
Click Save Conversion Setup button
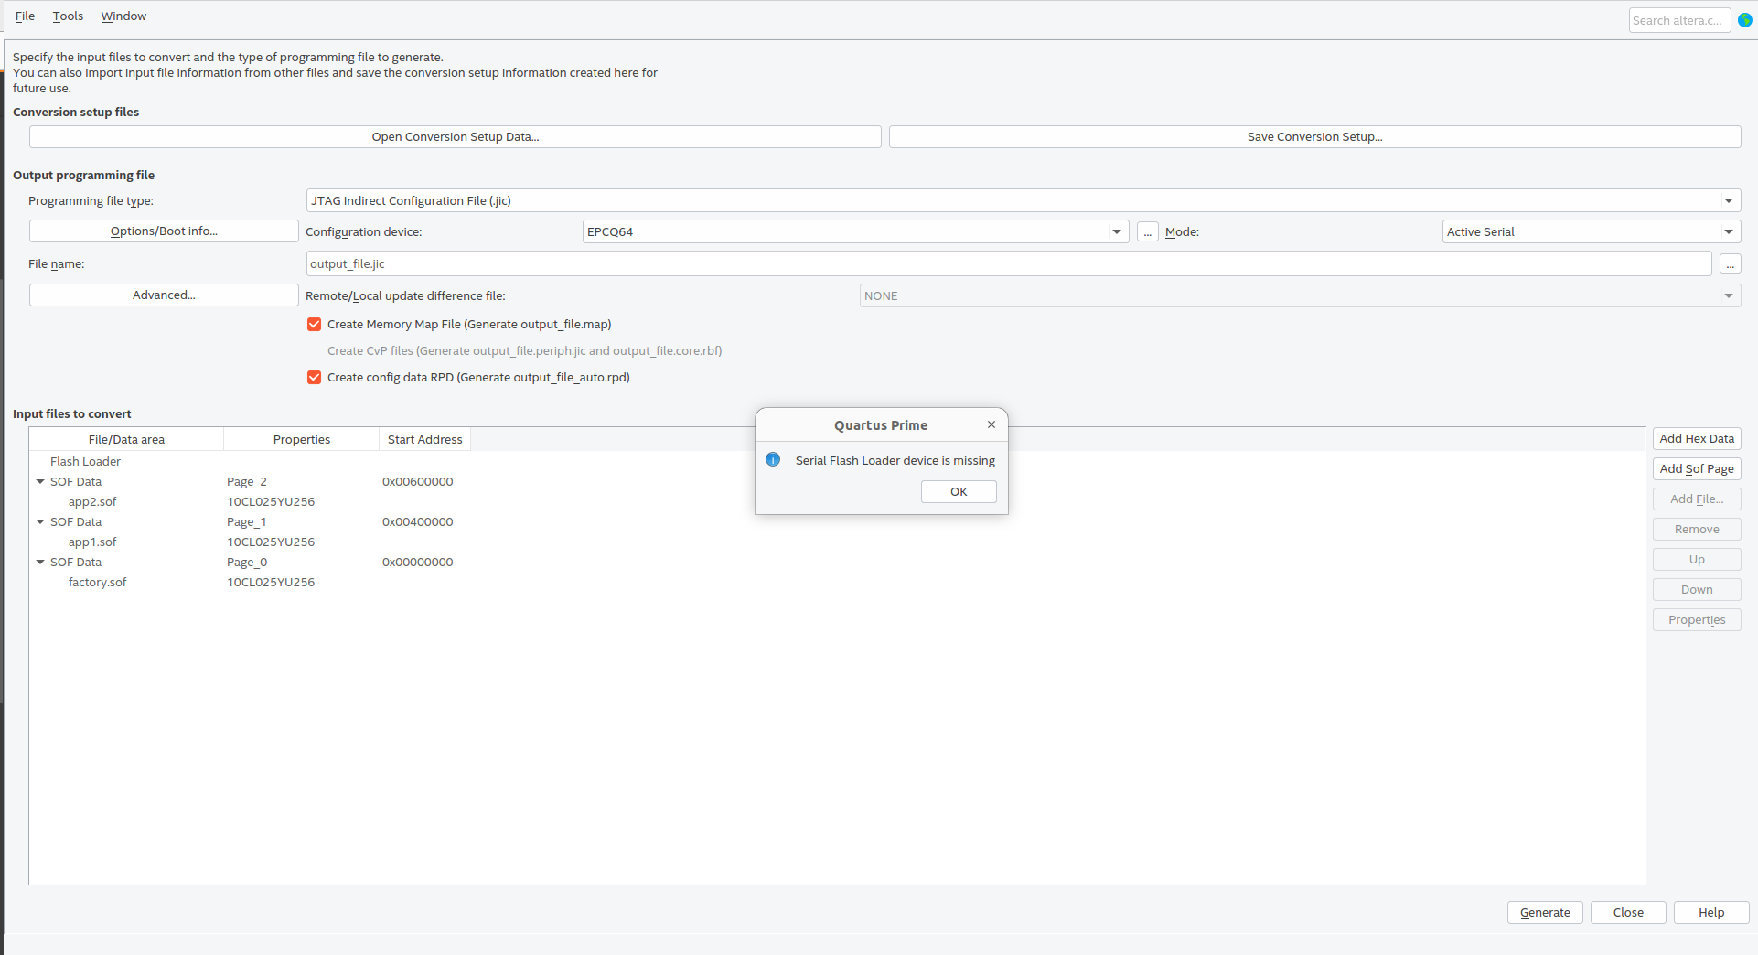(x=1315, y=137)
